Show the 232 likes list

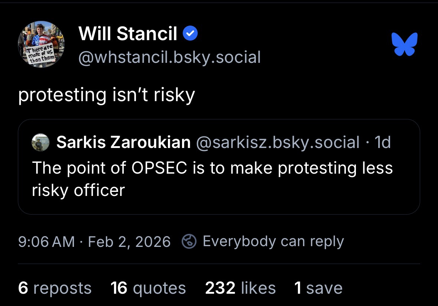click(x=240, y=288)
